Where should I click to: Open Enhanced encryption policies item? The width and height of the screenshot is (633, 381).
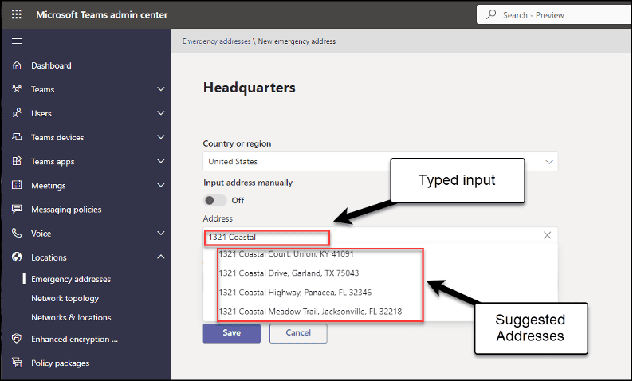click(x=75, y=339)
